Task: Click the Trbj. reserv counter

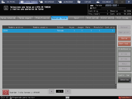Action: pos(98,14)
